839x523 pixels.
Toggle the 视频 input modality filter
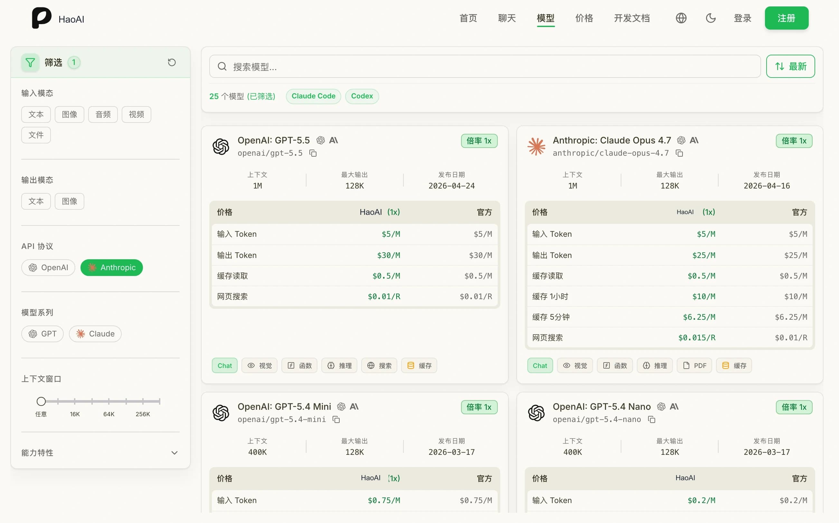pyautogui.click(x=137, y=115)
